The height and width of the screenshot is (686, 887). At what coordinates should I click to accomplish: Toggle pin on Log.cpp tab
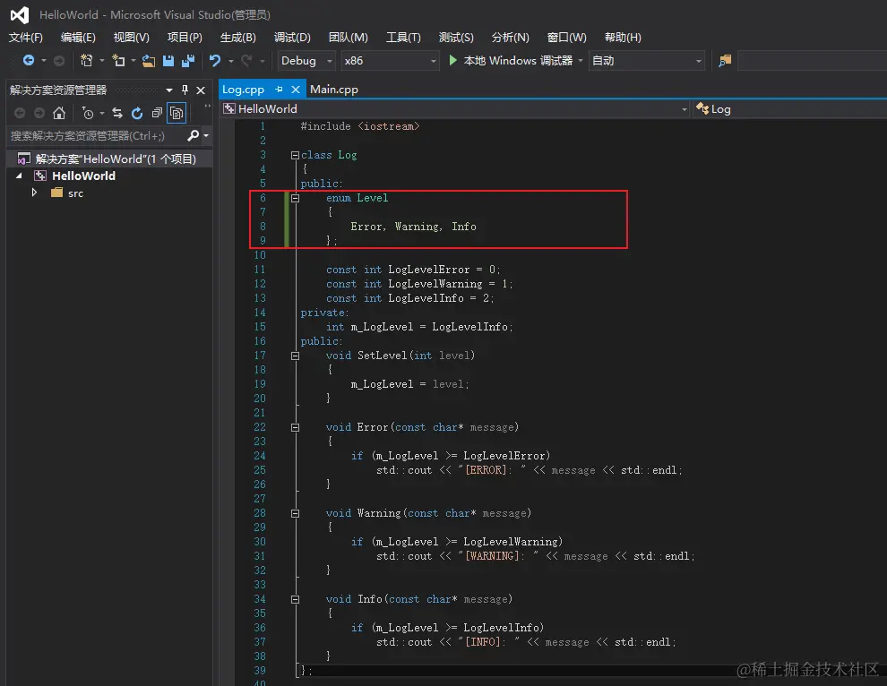click(279, 90)
